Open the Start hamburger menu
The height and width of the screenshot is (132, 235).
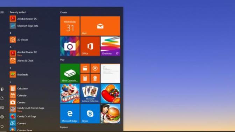tap(2, 13)
